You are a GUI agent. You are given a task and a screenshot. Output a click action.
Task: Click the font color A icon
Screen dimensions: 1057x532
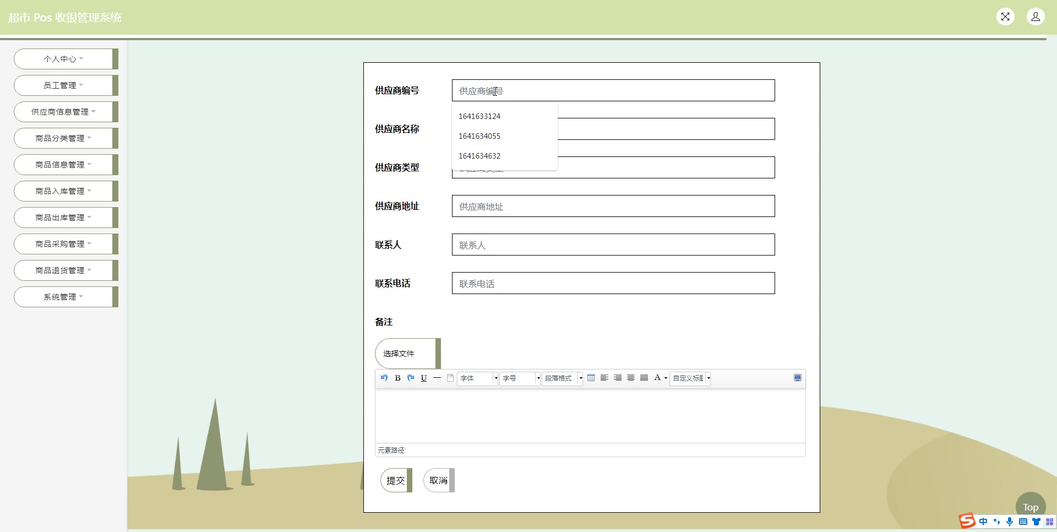tap(657, 378)
